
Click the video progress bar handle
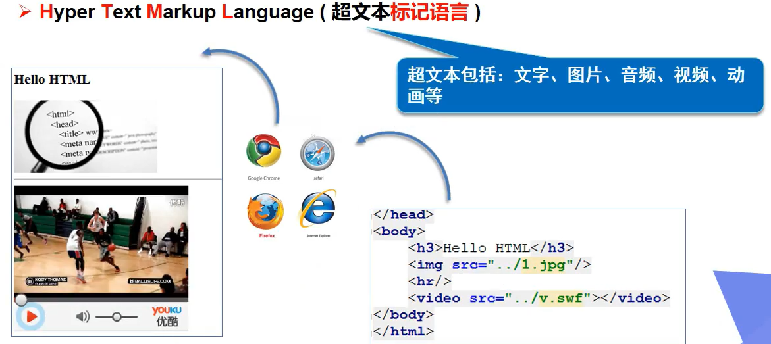[x=21, y=299]
